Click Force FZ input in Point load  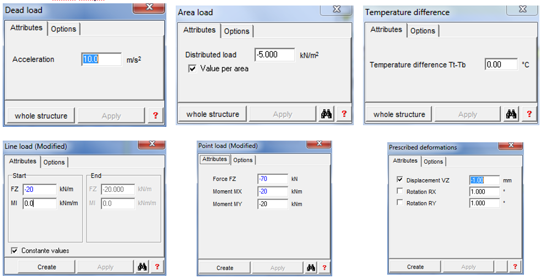[x=272, y=179]
